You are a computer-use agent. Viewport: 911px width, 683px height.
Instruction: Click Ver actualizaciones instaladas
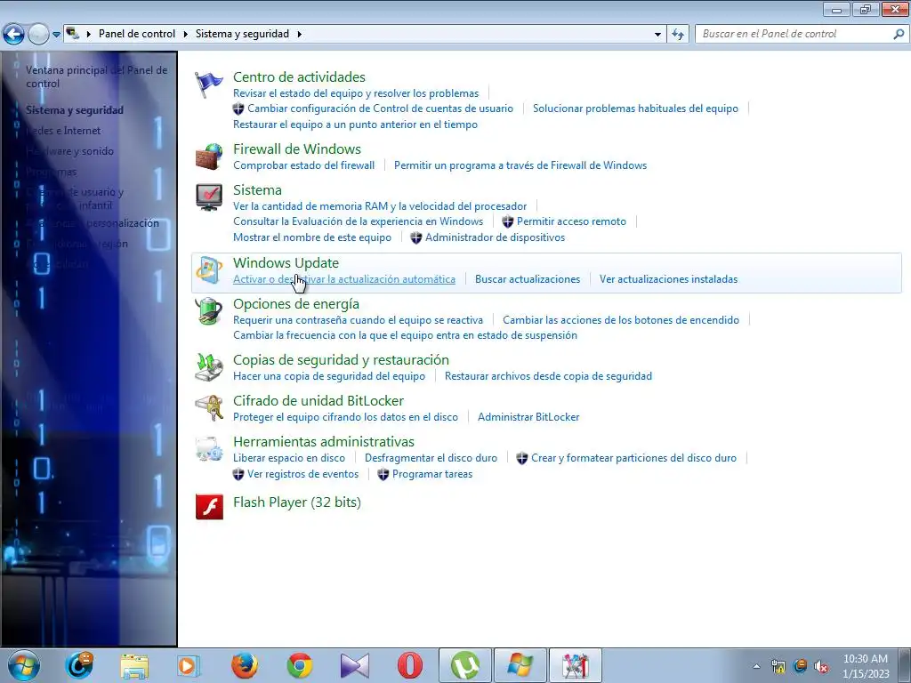click(x=669, y=278)
